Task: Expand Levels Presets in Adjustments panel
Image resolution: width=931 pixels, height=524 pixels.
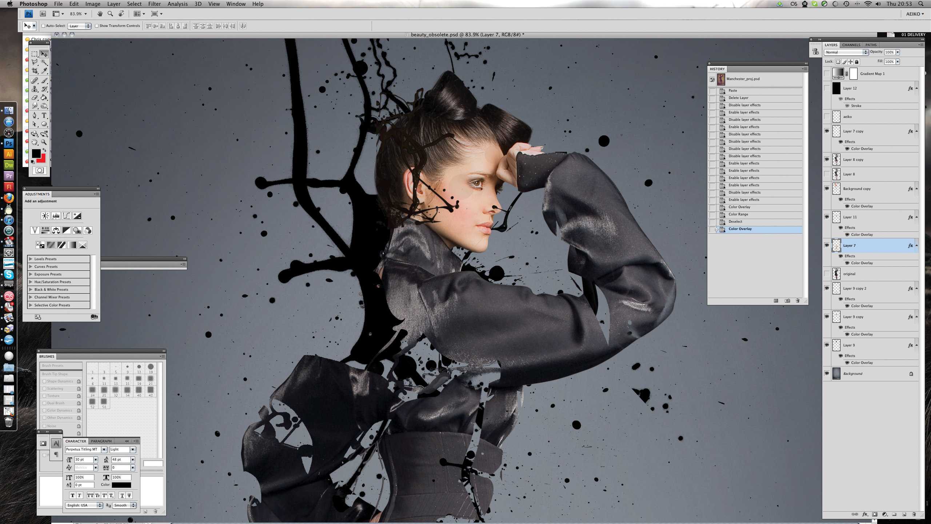Action: [x=30, y=258]
